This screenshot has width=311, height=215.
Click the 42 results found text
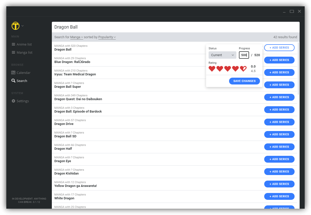tap(285, 37)
